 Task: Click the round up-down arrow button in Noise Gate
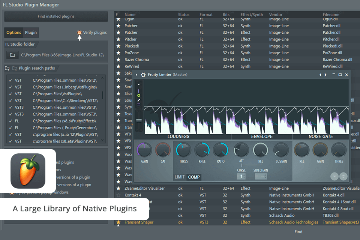tap(343, 176)
